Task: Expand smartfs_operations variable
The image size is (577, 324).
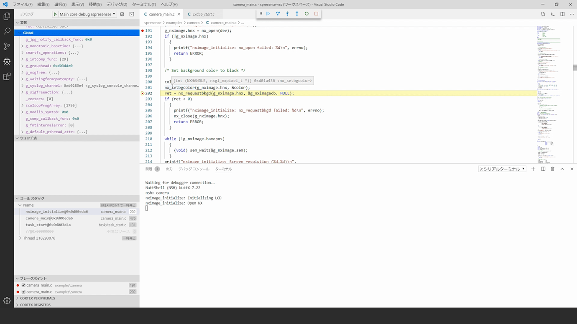Action: [x=23, y=53]
